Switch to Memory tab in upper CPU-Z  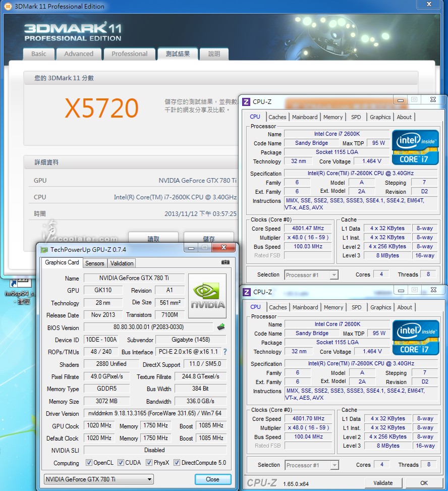point(333,117)
